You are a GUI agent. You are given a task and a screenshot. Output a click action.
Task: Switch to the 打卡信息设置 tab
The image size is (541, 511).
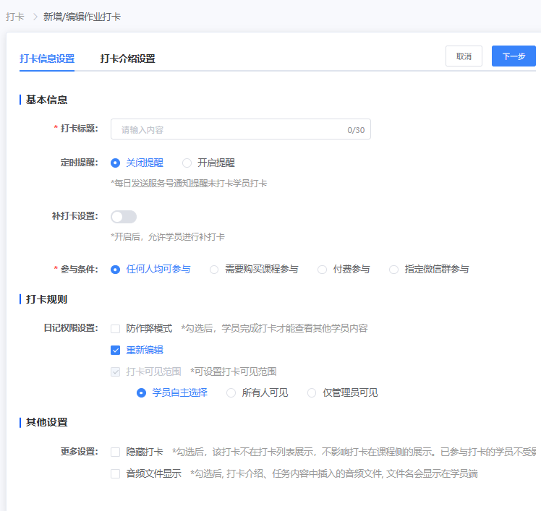[47, 59]
